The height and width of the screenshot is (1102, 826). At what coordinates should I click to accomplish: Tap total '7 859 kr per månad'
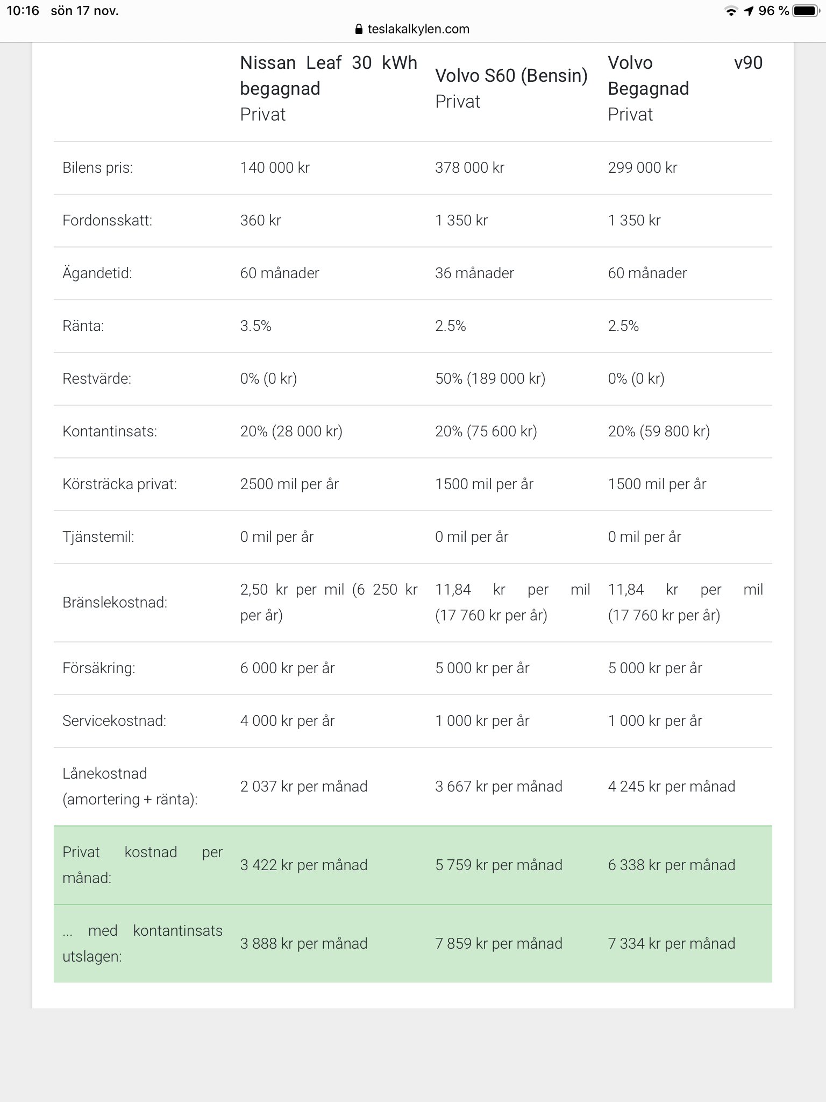499,943
